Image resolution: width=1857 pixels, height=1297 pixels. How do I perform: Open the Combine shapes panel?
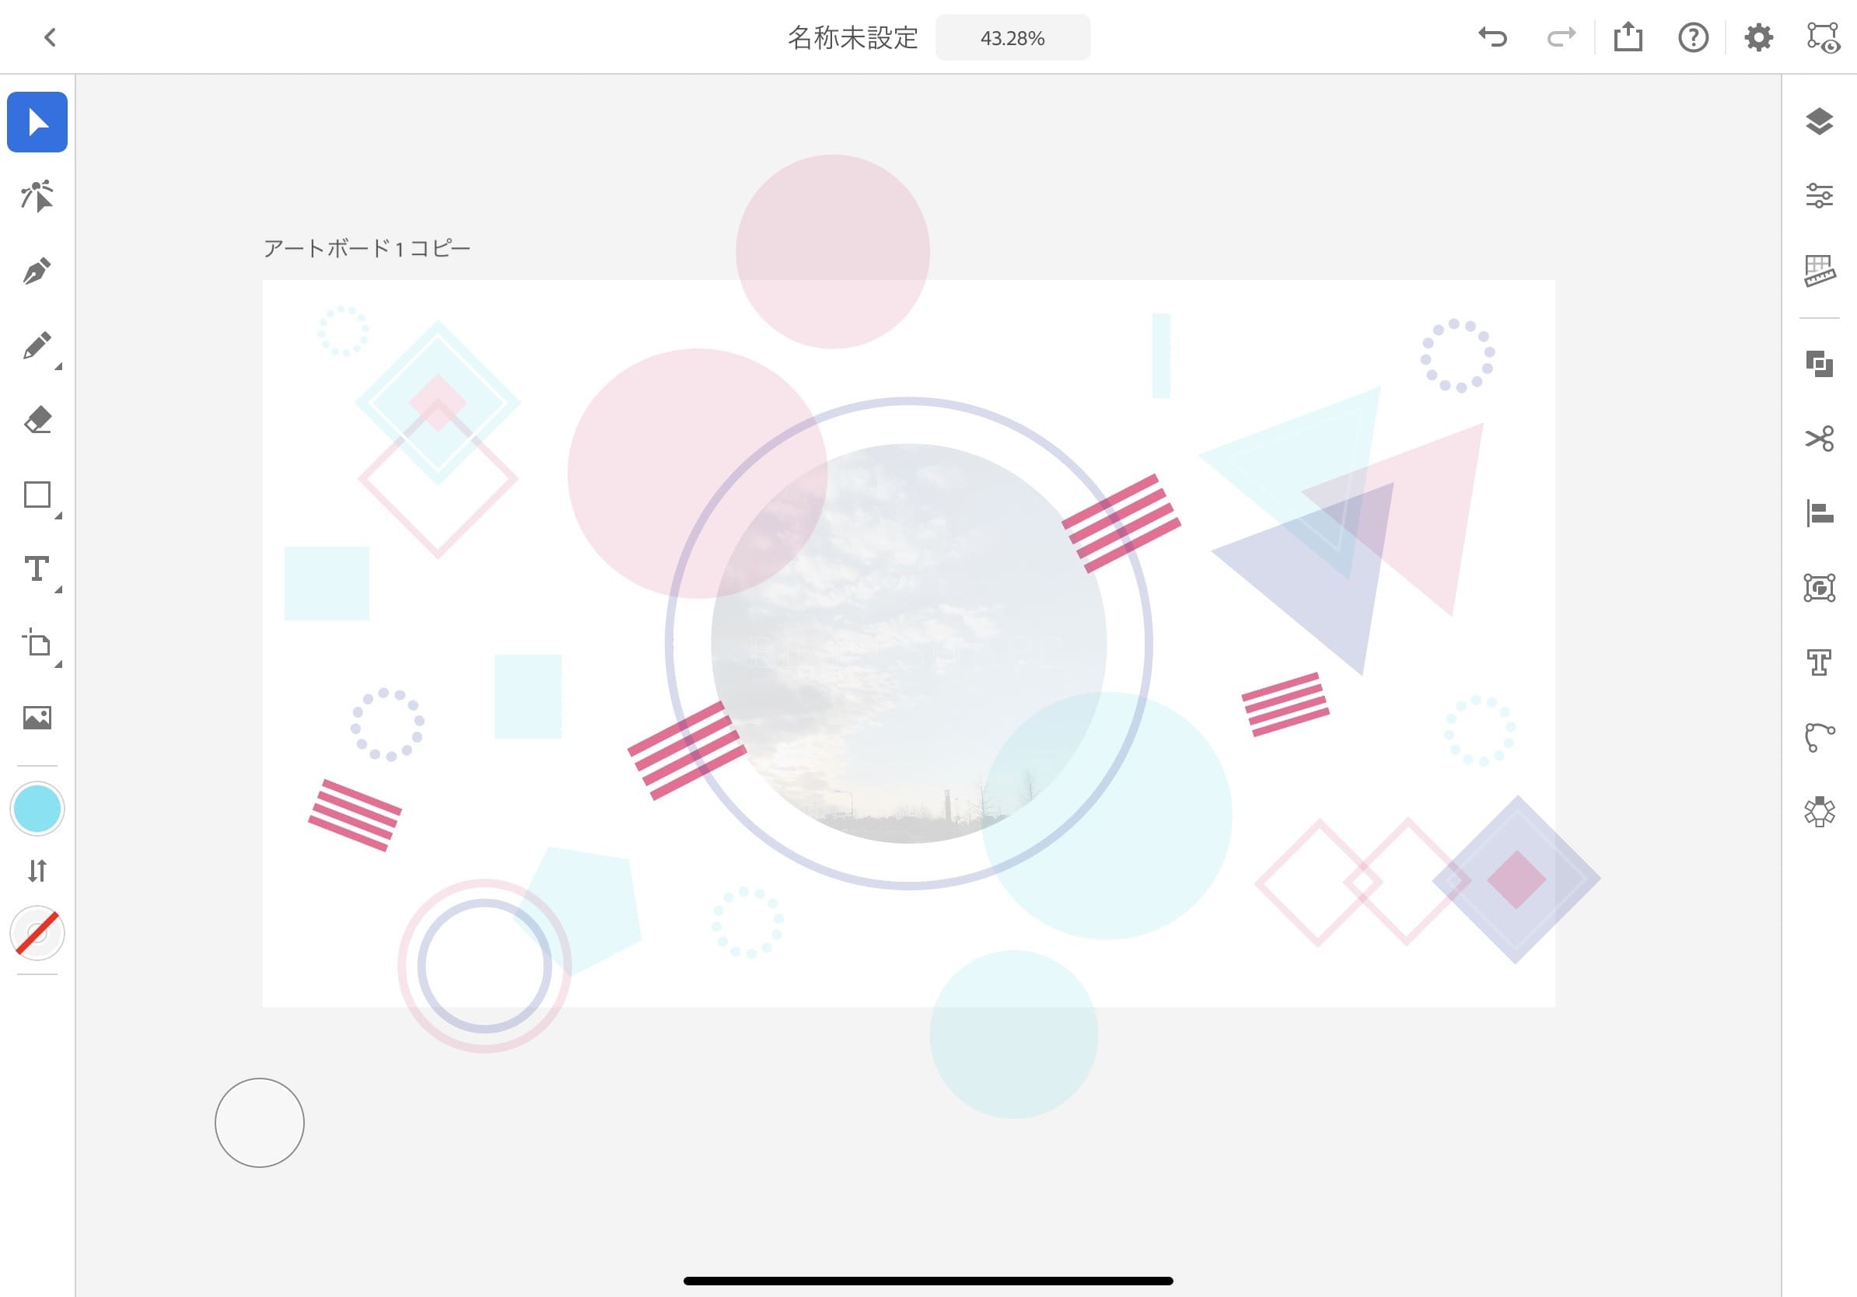click(1819, 364)
